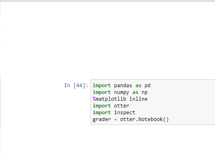Click the first green 'import' keyword
The height and width of the screenshot is (156, 215).
click(102, 86)
